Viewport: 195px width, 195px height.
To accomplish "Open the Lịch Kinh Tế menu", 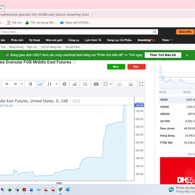I will [93, 40].
